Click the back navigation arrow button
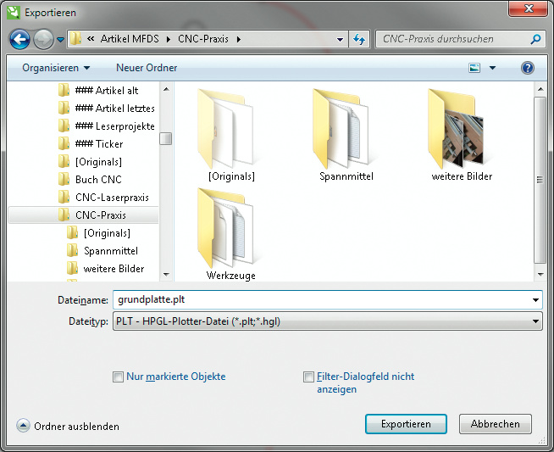The image size is (554, 452). click(x=20, y=39)
